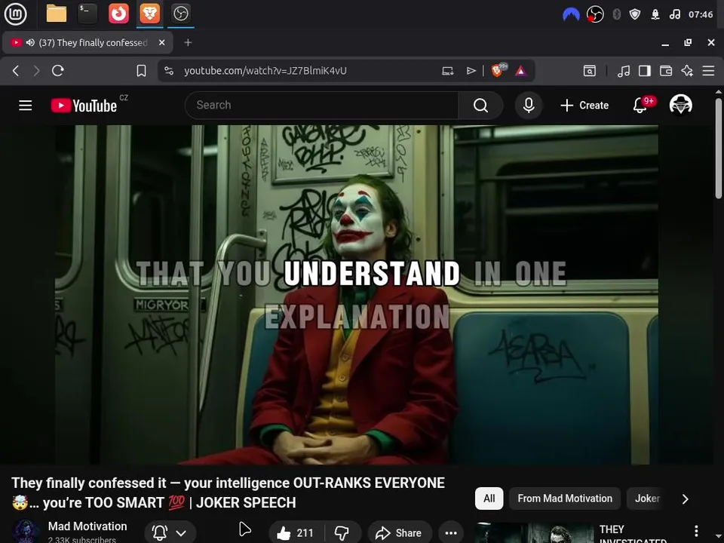This screenshot has height=543, width=724.
Task: Click the Create button
Action: tap(584, 106)
